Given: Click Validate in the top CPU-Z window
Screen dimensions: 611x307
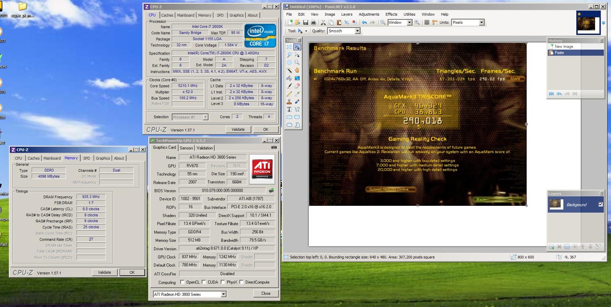Looking at the screenshot, I should [238, 129].
